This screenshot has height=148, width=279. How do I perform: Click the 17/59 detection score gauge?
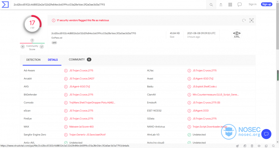(x=32, y=24)
